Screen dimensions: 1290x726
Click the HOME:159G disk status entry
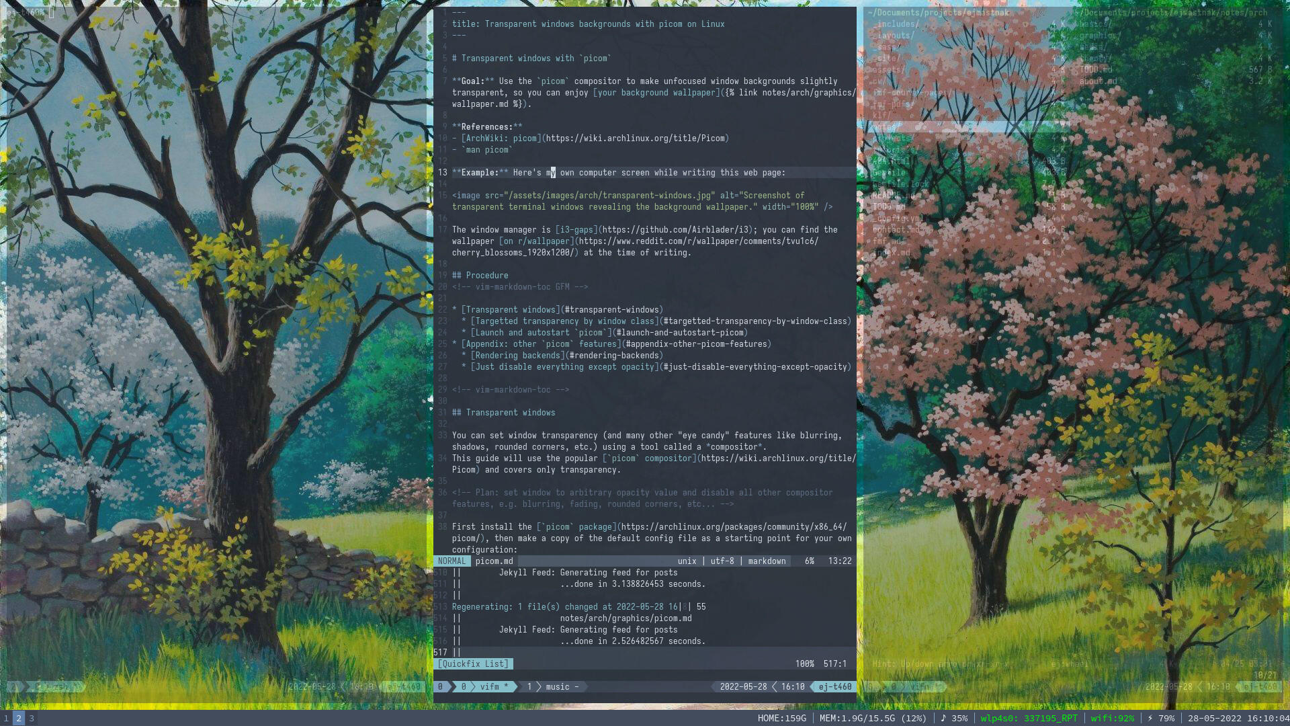click(x=781, y=718)
